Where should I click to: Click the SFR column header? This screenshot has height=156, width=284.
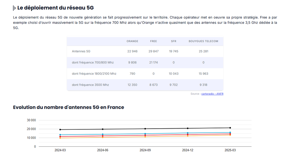pos(174,41)
